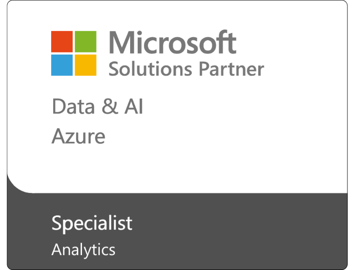
Task: Select the word Solutions in the subtitle
Action: (150, 69)
